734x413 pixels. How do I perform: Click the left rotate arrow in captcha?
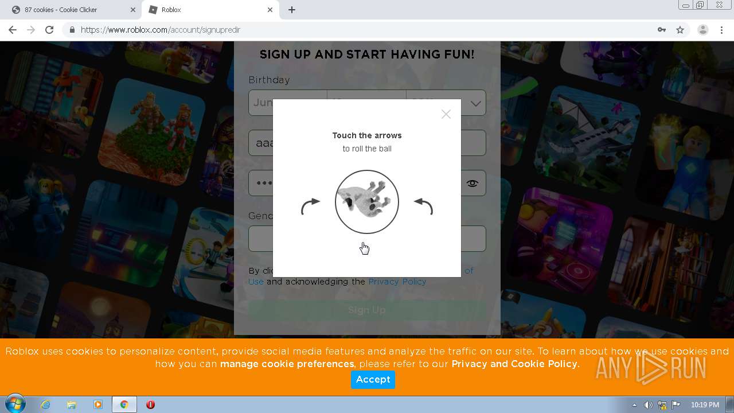310,206
